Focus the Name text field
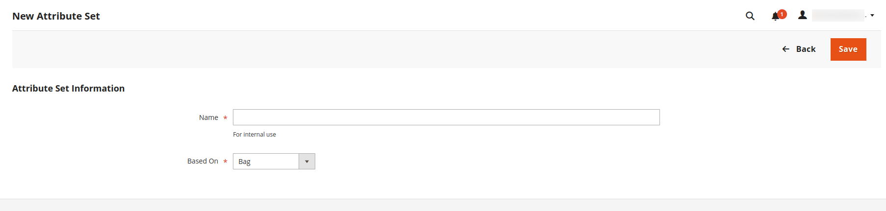 pos(446,117)
